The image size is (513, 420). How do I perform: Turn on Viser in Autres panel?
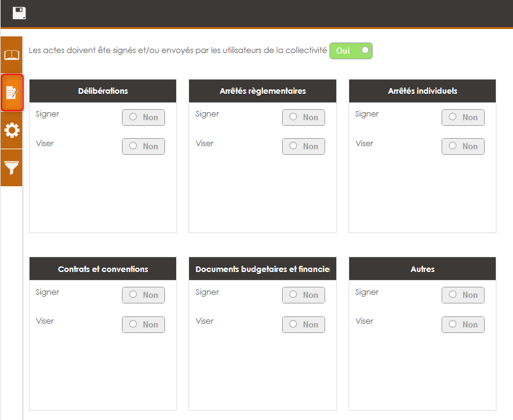click(x=463, y=324)
